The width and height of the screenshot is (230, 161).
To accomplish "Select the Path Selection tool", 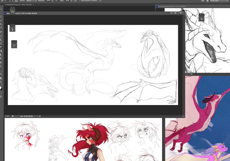I will pos(1,70).
